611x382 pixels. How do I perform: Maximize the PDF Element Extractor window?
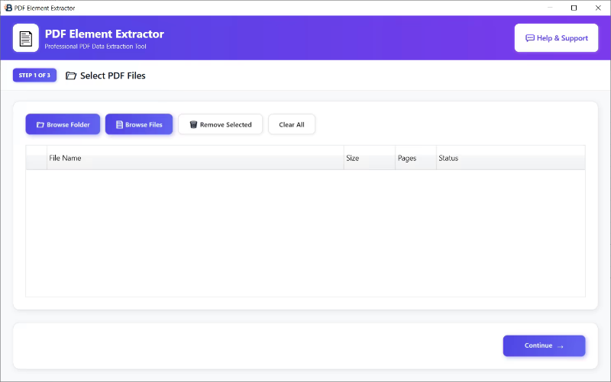click(x=574, y=8)
